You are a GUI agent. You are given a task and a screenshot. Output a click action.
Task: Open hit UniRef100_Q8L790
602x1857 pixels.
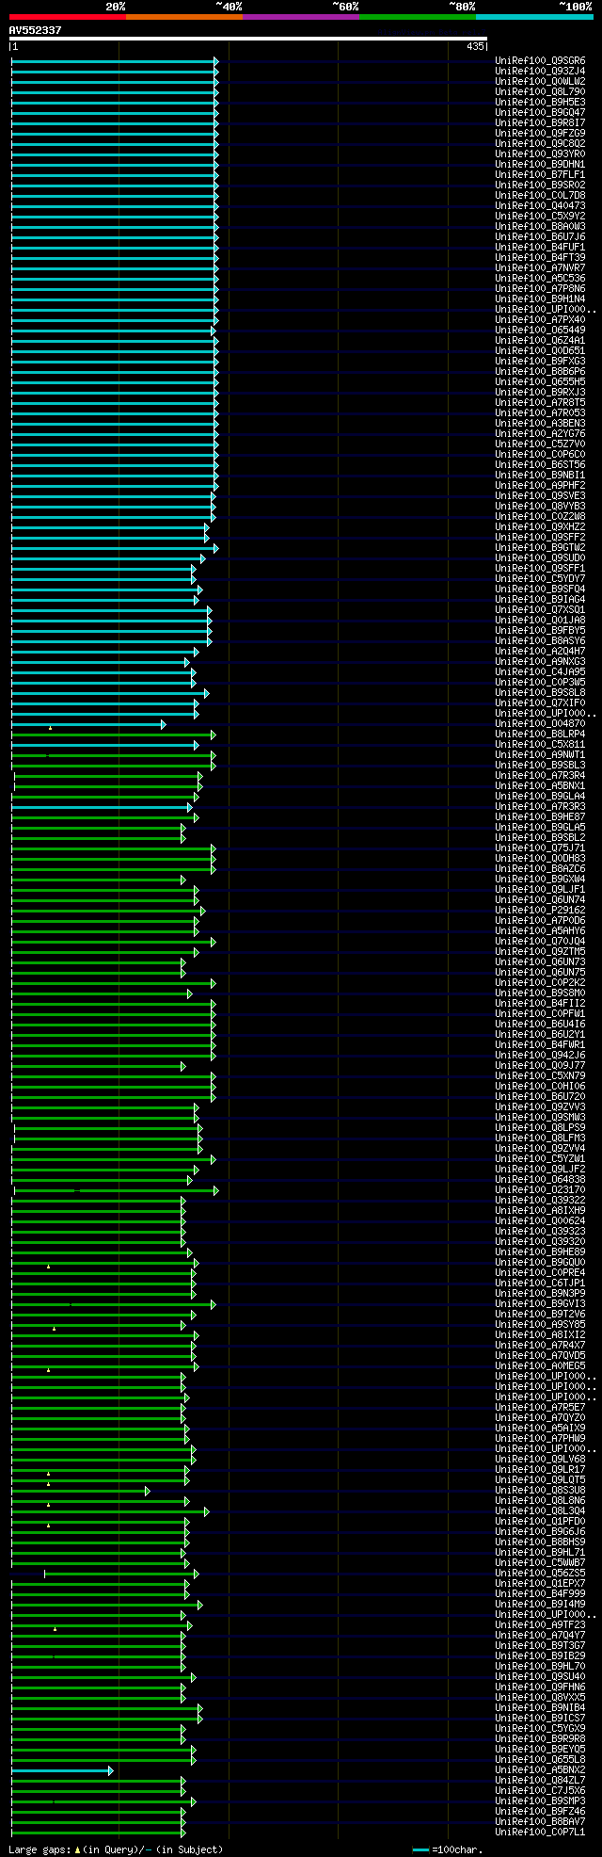click(x=540, y=91)
